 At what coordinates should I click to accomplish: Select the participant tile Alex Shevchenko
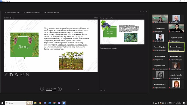[x=176, y=75]
